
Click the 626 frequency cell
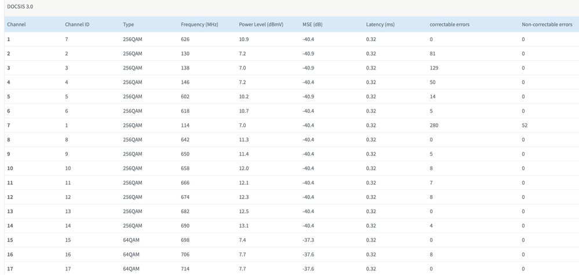tap(185, 39)
